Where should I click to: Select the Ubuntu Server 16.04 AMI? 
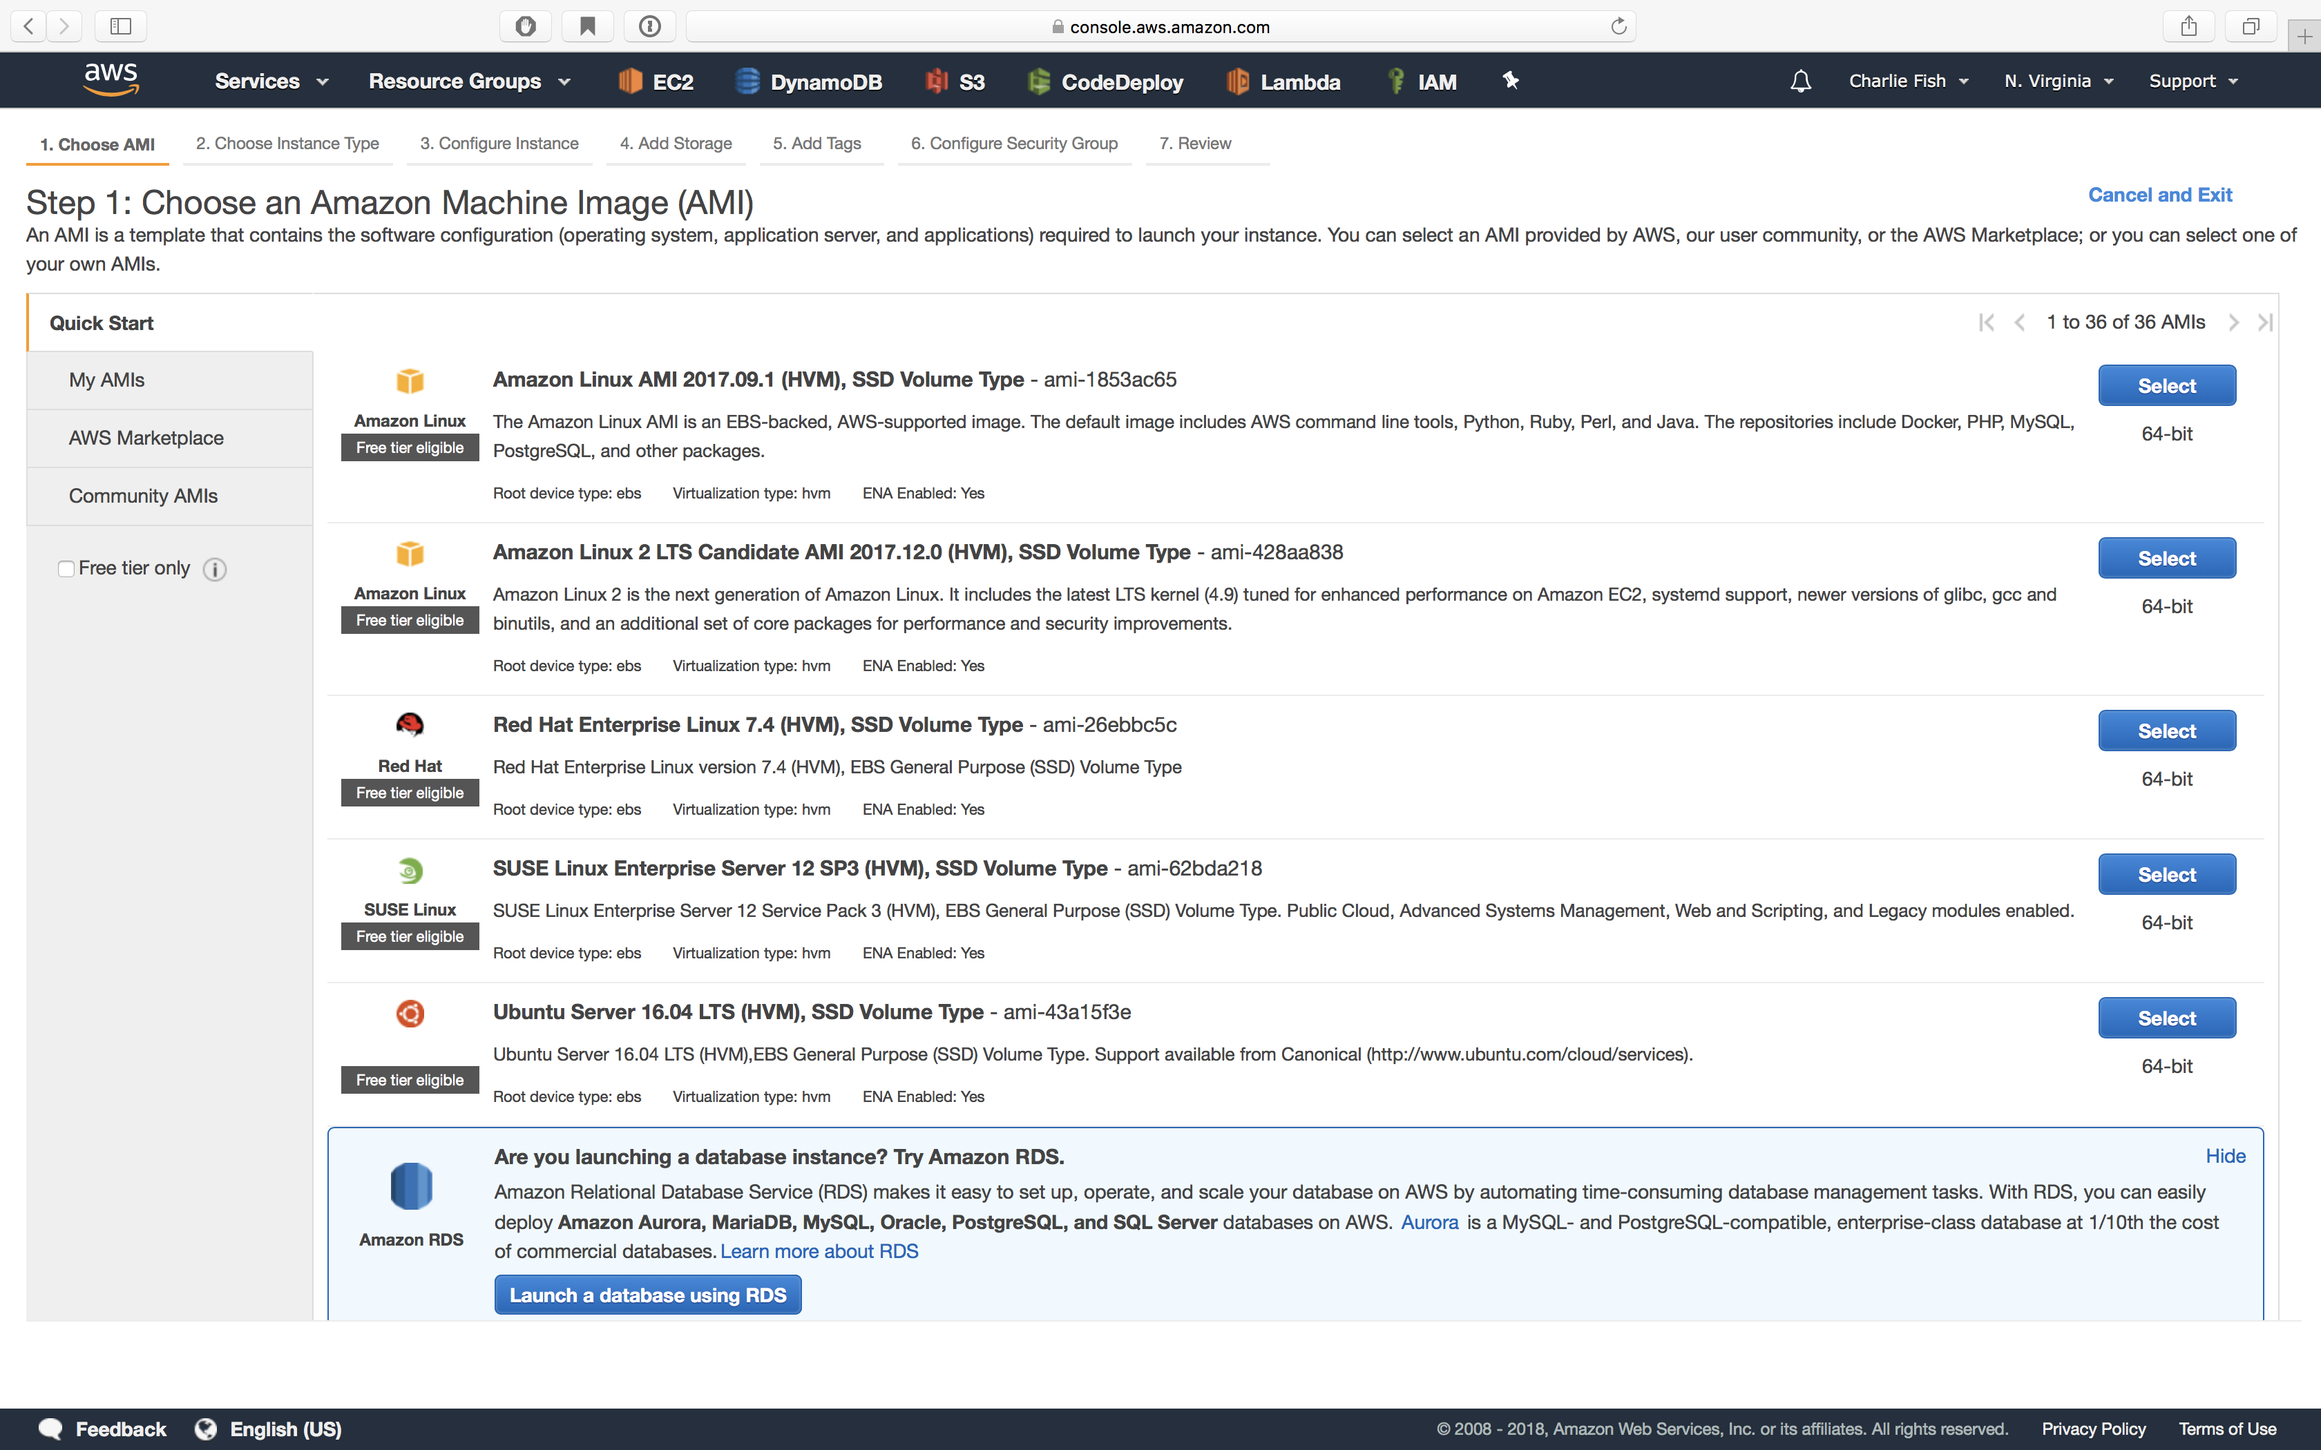(x=2166, y=1018)
